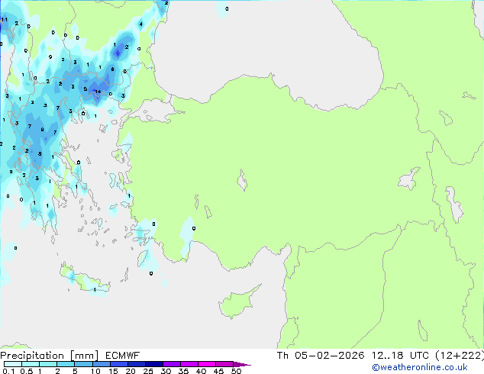484x374 pixels.
Task: Click the Sea of Marmara
Action: pyautogui.click(x=158, y=113)
